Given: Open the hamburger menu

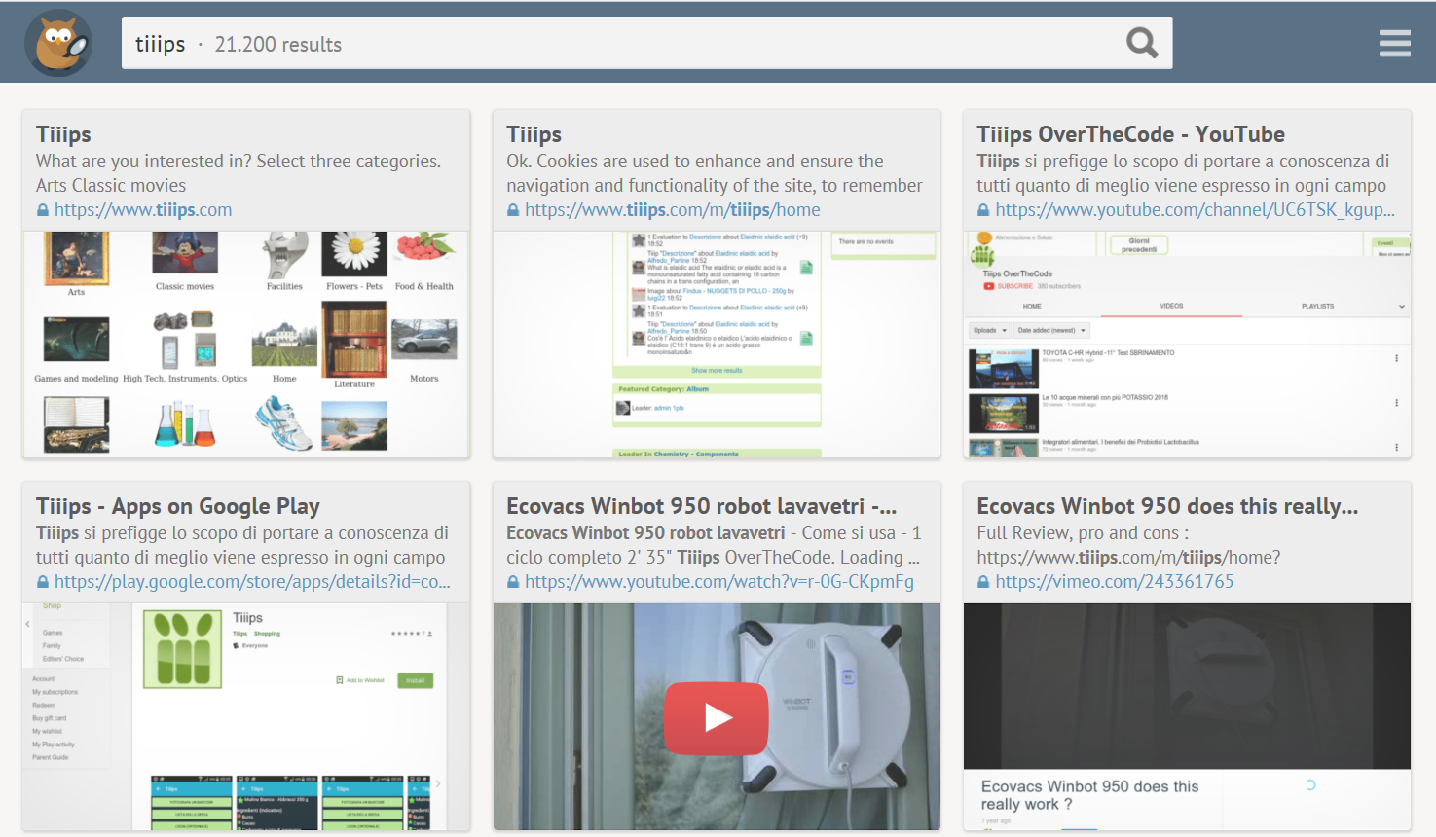Looking at the screenshot, I should [1394, 43].
